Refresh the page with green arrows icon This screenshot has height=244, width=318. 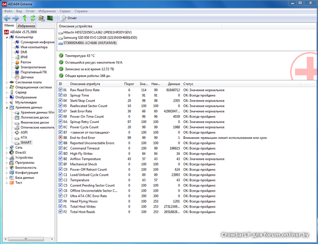point(33,18)
